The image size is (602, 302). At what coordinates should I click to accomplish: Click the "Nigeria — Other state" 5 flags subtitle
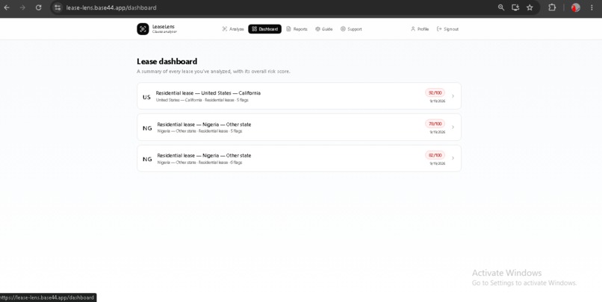coord(199,131)
